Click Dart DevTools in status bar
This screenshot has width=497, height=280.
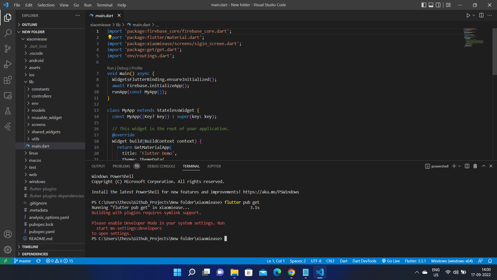364,261
